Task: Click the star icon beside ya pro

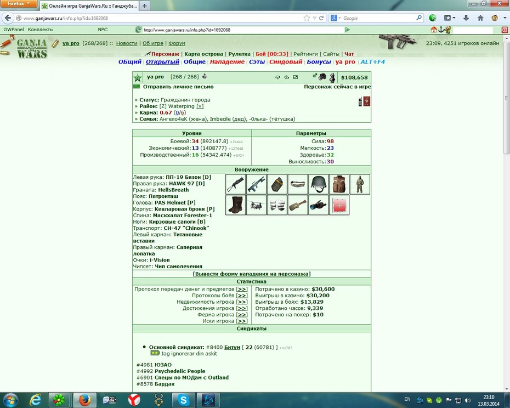Action: (138, 77)
